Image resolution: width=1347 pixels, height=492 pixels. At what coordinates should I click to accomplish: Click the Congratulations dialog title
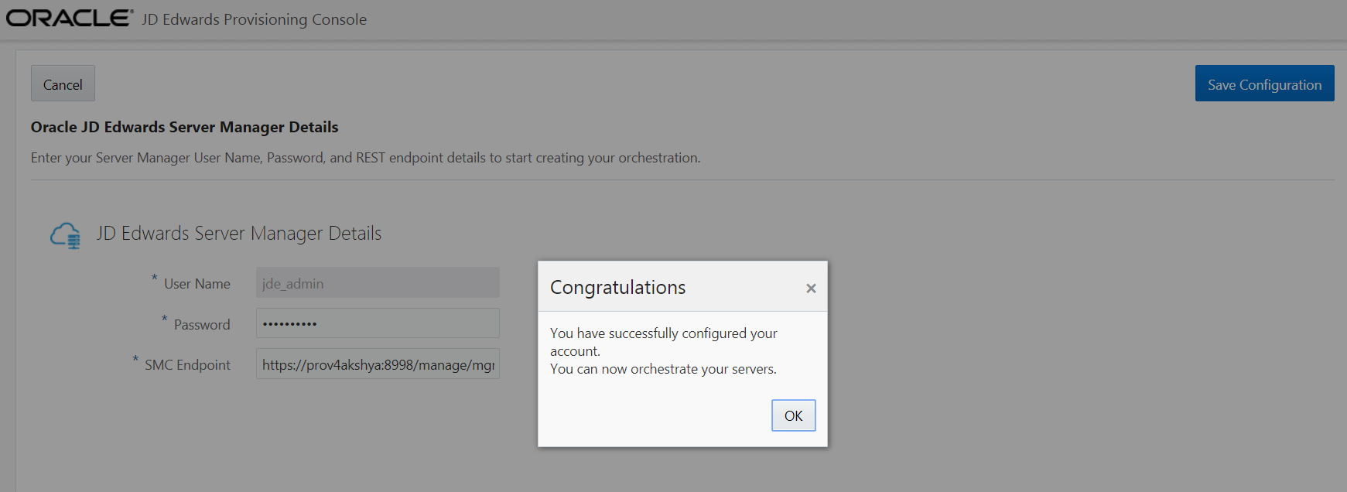point(617,288)
